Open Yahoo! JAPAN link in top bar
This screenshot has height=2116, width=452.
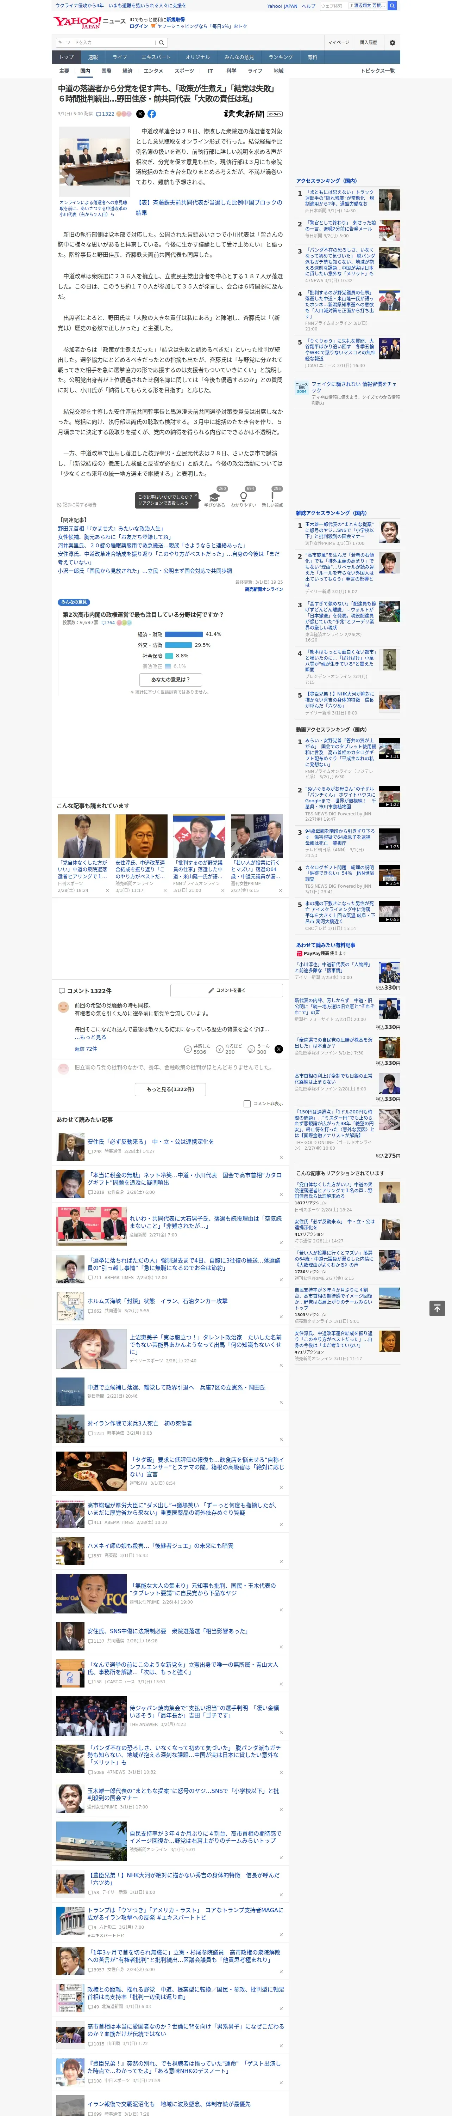282,6
